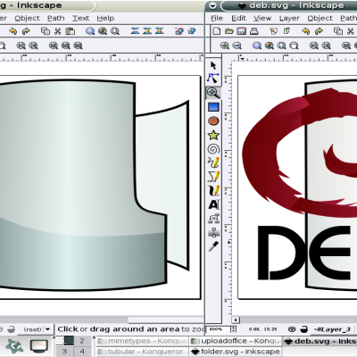Click Undo arrow in deb.svg window
This screenshot has height=357, width=357.
tap(306, 31)
